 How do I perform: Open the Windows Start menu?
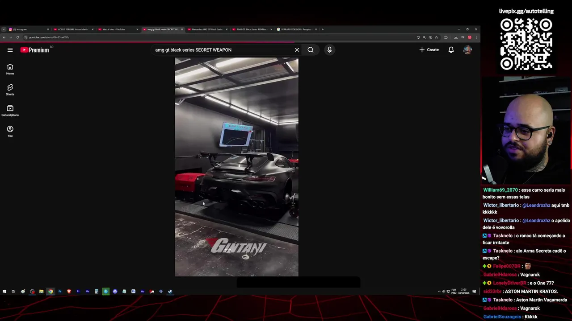click(4, 292)
